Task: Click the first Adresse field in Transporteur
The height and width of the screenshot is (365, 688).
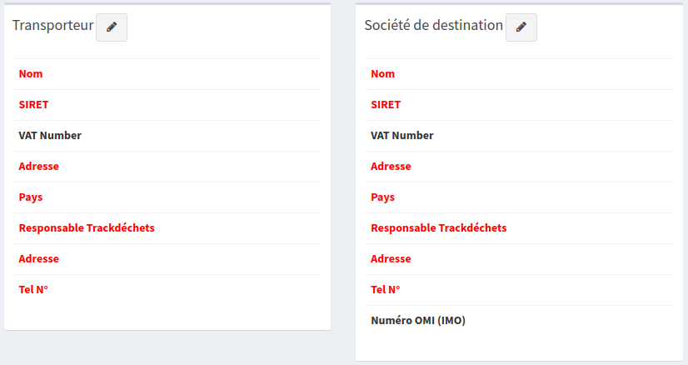Action: point(38,167)
